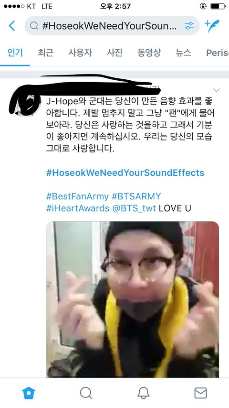
Task: Switch to the 사진 tab
Action: pyautogui.click(x=114, y=53)
